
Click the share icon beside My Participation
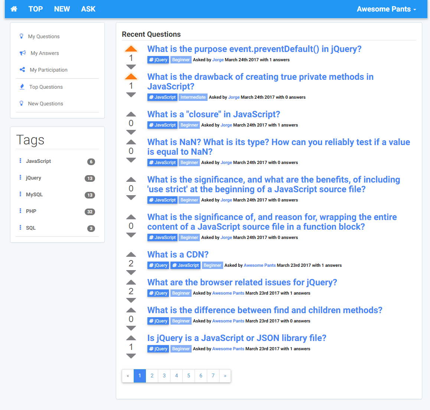tap(22, 70)
